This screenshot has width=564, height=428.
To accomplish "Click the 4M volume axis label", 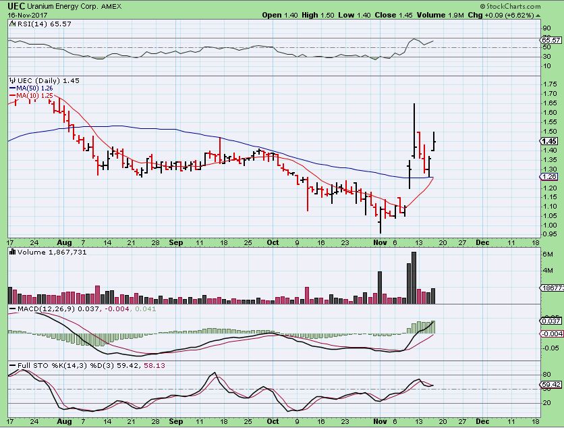I will (547, 270).
